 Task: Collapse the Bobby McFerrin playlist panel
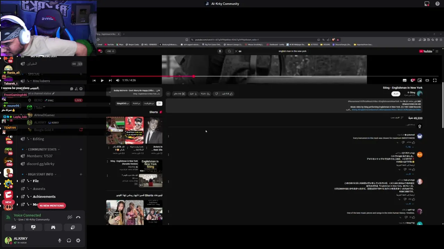(x=110, y=92)
